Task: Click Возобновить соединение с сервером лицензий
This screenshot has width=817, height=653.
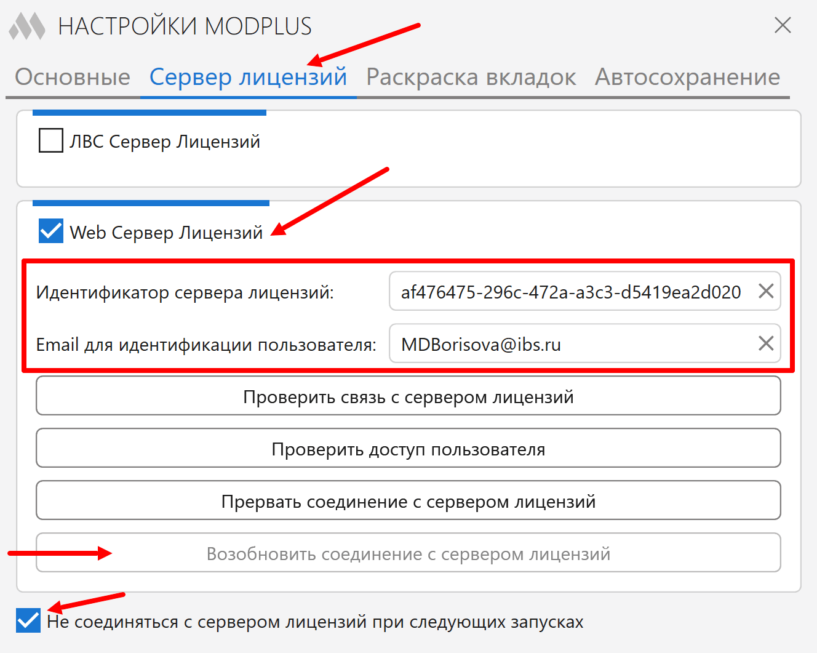Action: (408, 553)
